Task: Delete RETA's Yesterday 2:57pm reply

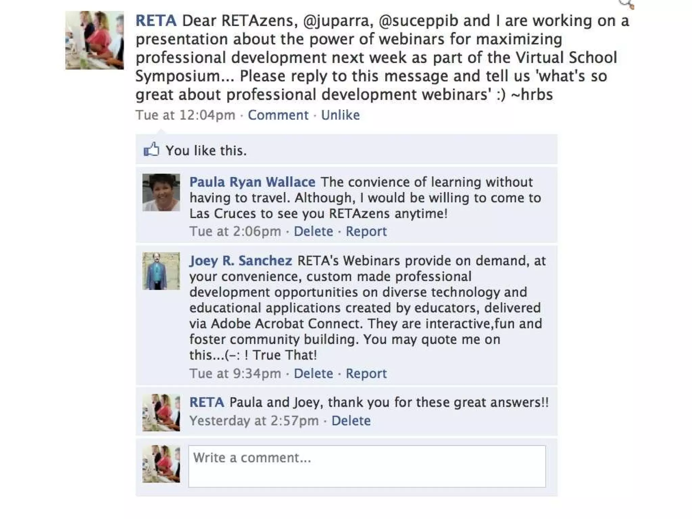Action: (351, 421)
